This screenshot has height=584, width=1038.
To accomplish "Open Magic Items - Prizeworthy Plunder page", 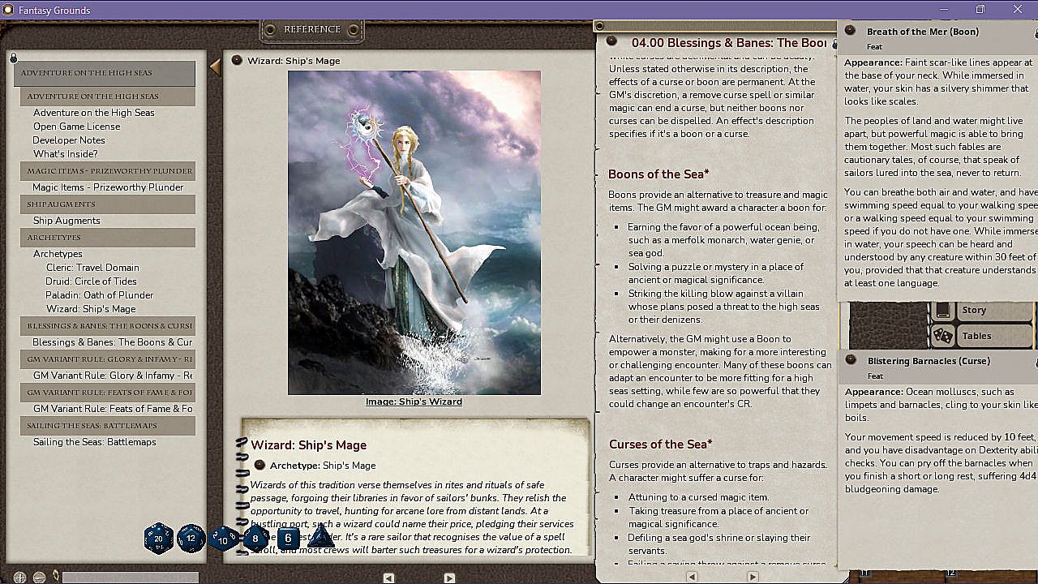I will (109, 187).
